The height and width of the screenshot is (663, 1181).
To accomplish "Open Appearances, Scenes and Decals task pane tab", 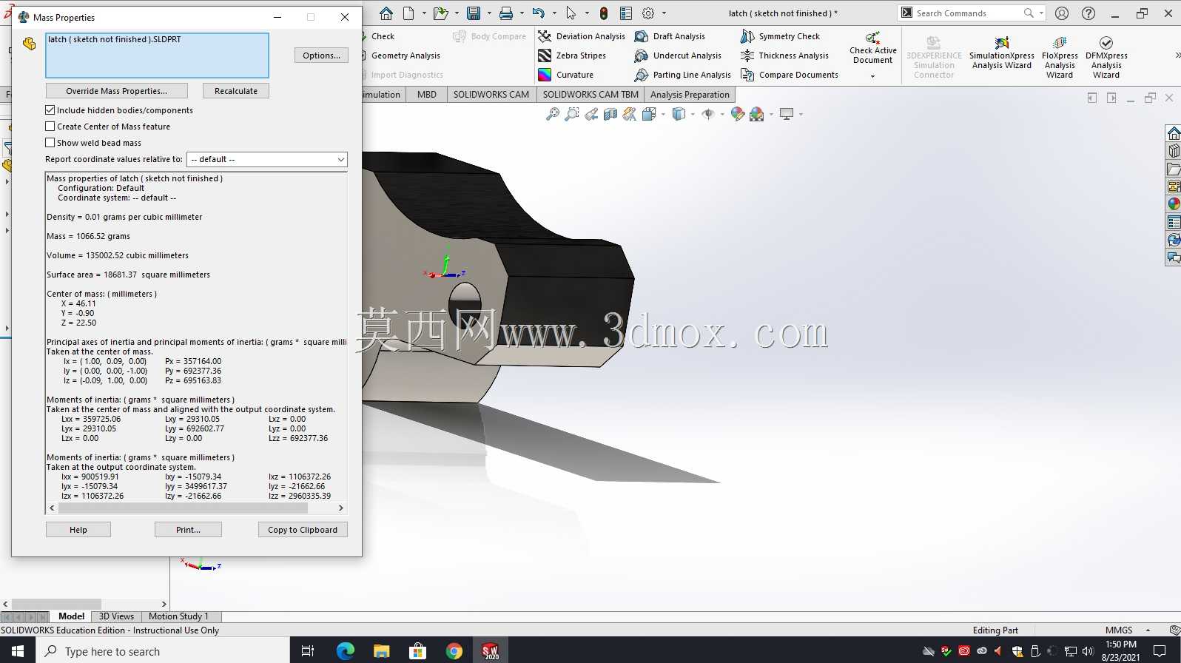I will tap(1174, 204).
